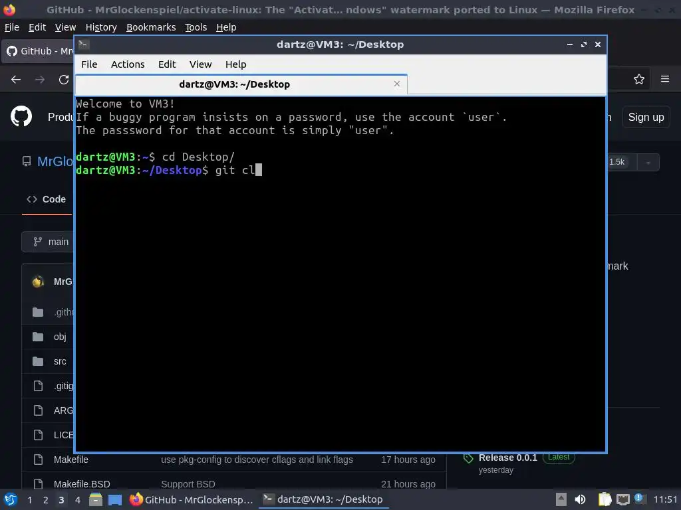Click the LICENSE file icon
Viewport: 681px width, 510px height.
pyautogui.click(x=38, y=435)
